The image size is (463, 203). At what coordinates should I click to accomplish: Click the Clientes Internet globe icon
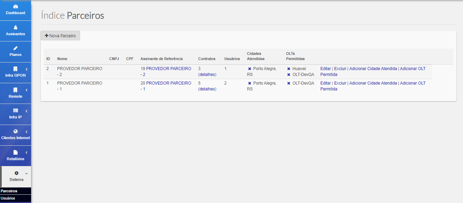point(16,131)
